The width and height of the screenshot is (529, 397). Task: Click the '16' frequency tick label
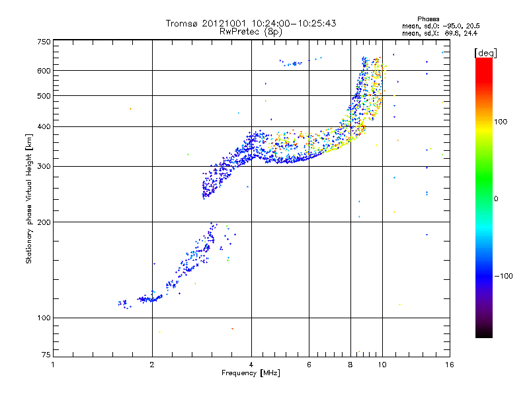tap(450, 365)
